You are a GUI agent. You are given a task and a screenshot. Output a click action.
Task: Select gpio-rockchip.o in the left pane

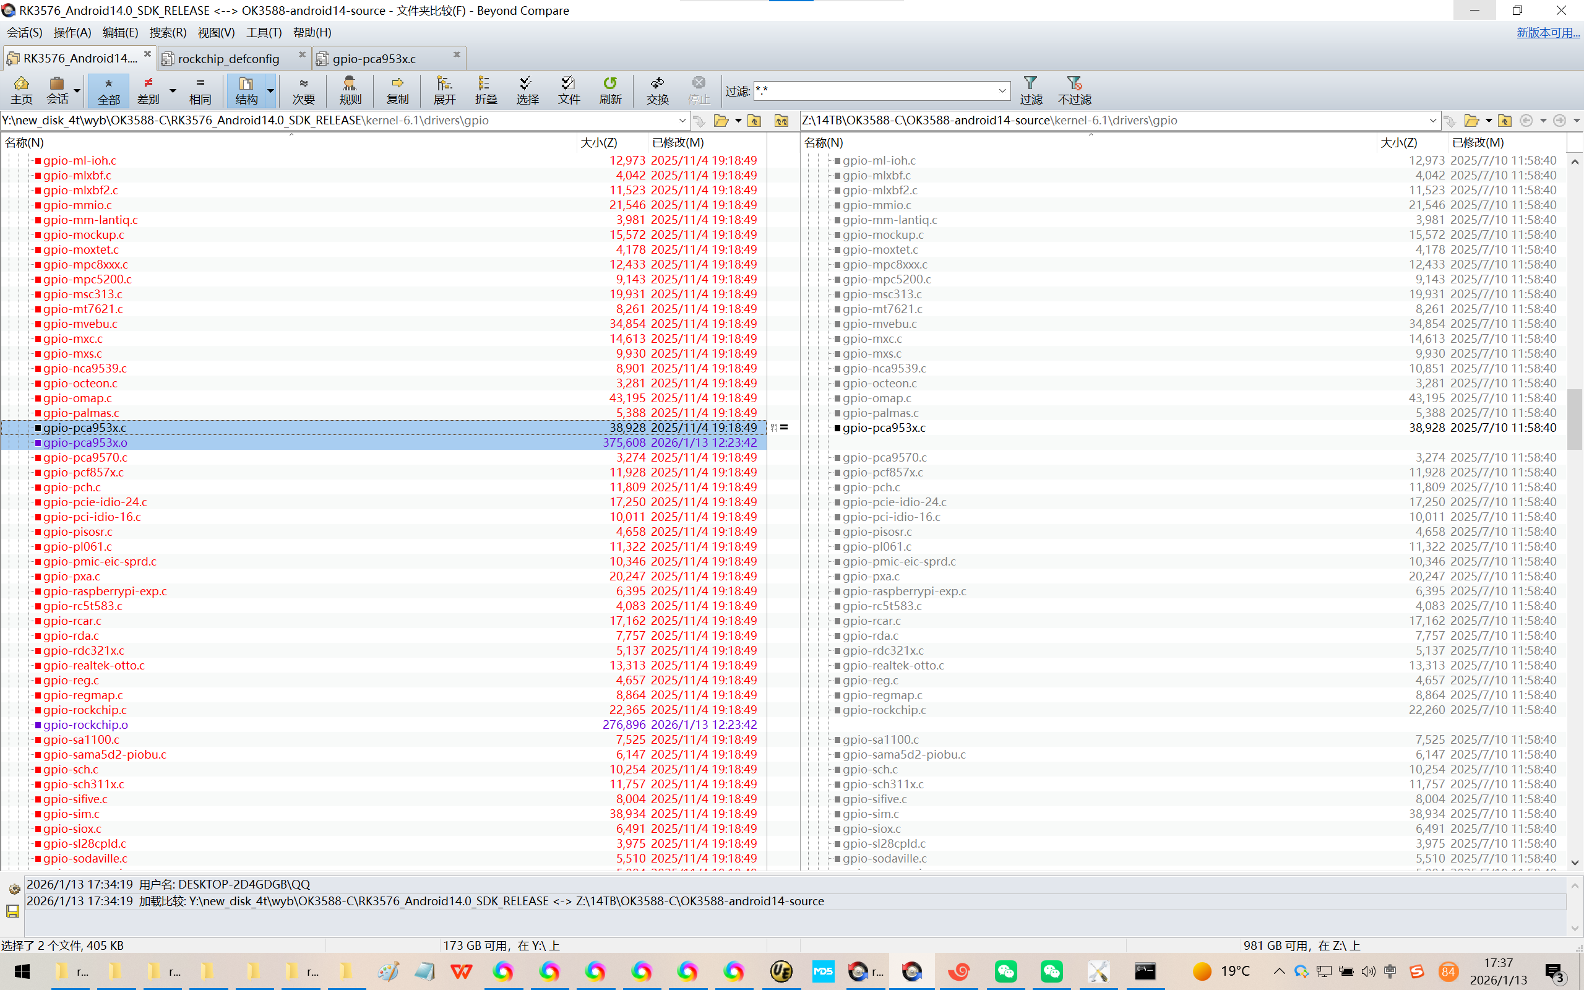86,725
